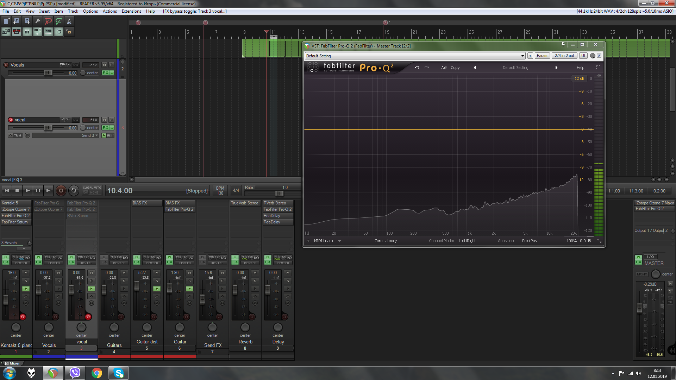Go to next Pro-Q preset arrow

point(556,68)
